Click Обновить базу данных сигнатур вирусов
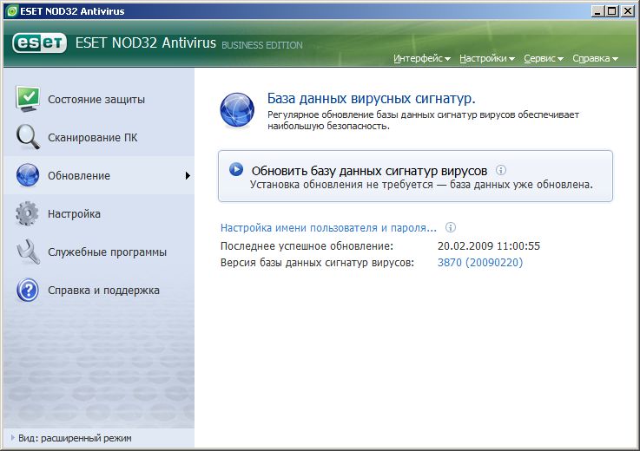Viewport: 640px width, 451px height. pos(369,171)
